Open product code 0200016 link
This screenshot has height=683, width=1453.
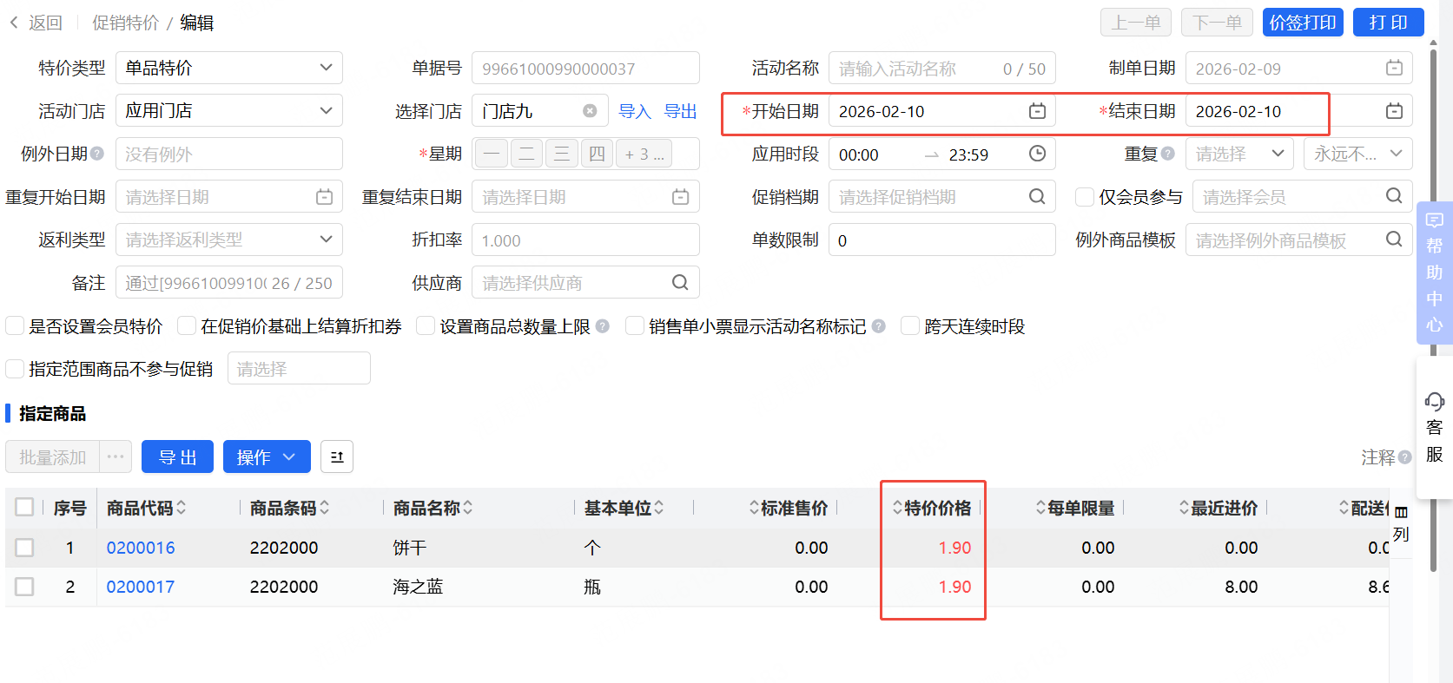pyautogui.click(x=141, y=548)
